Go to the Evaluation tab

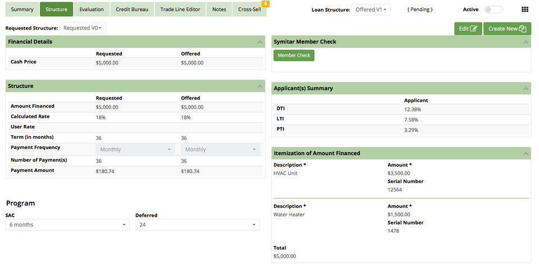click(92, 10)
